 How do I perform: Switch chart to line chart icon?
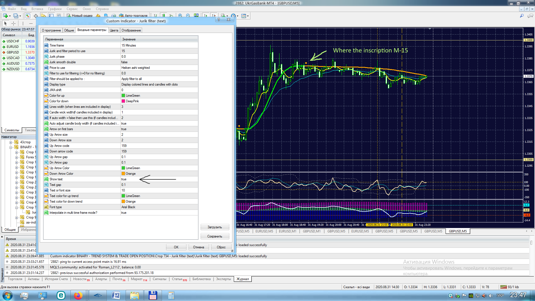(171, 16)
